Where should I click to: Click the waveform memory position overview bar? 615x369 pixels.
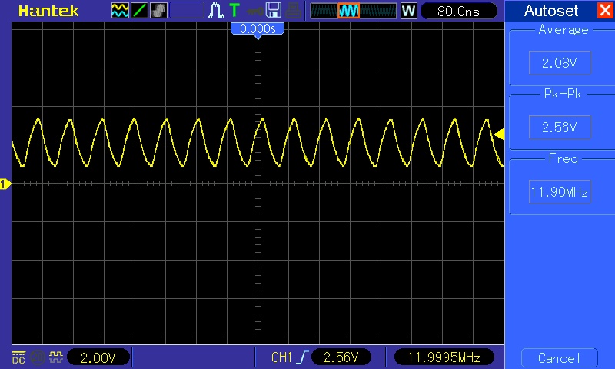[x=354, y=11]
